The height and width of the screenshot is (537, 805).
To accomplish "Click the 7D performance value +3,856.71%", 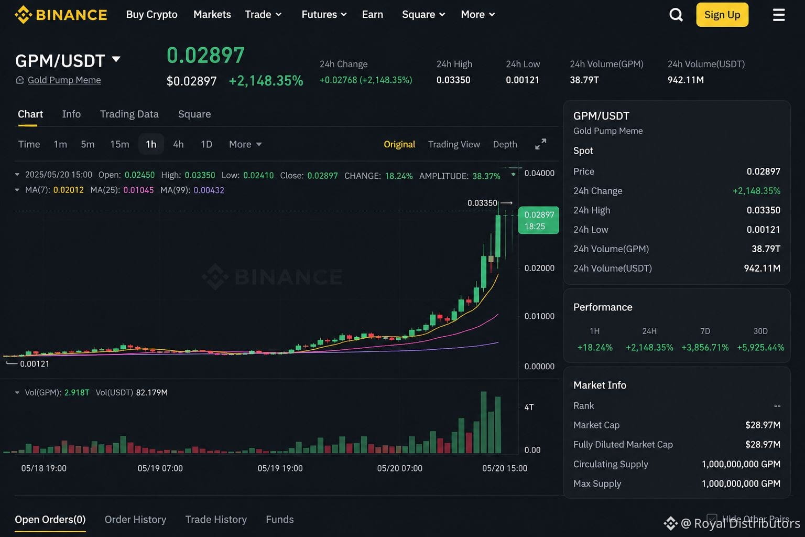I will [x=705, y=348].
